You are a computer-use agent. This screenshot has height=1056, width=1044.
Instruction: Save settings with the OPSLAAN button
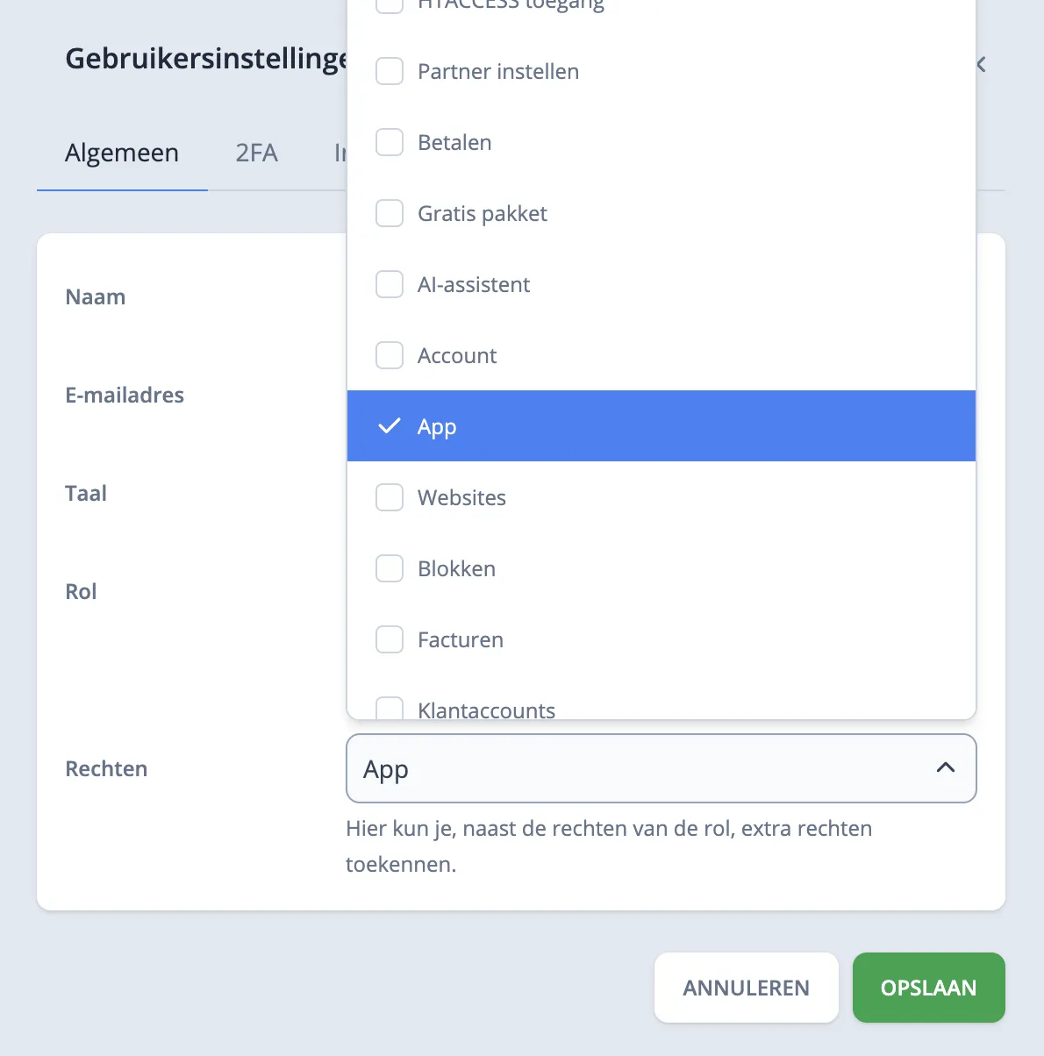pyautogui.click(x=928, y=988)
